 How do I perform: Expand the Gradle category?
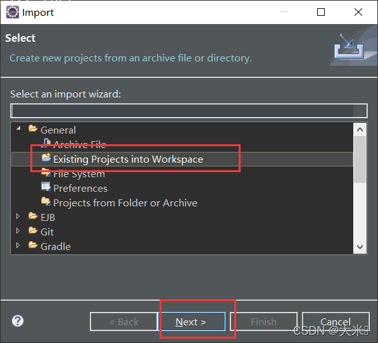pyautogui.click(x=18, y=245)
